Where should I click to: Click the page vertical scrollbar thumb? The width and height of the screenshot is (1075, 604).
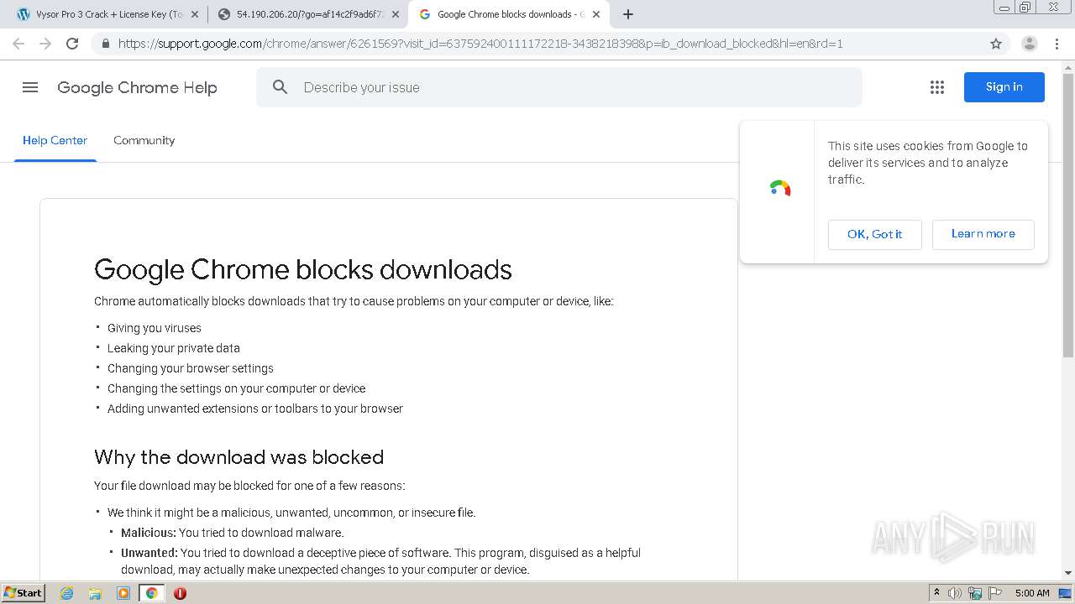(x=1068, y=216)
